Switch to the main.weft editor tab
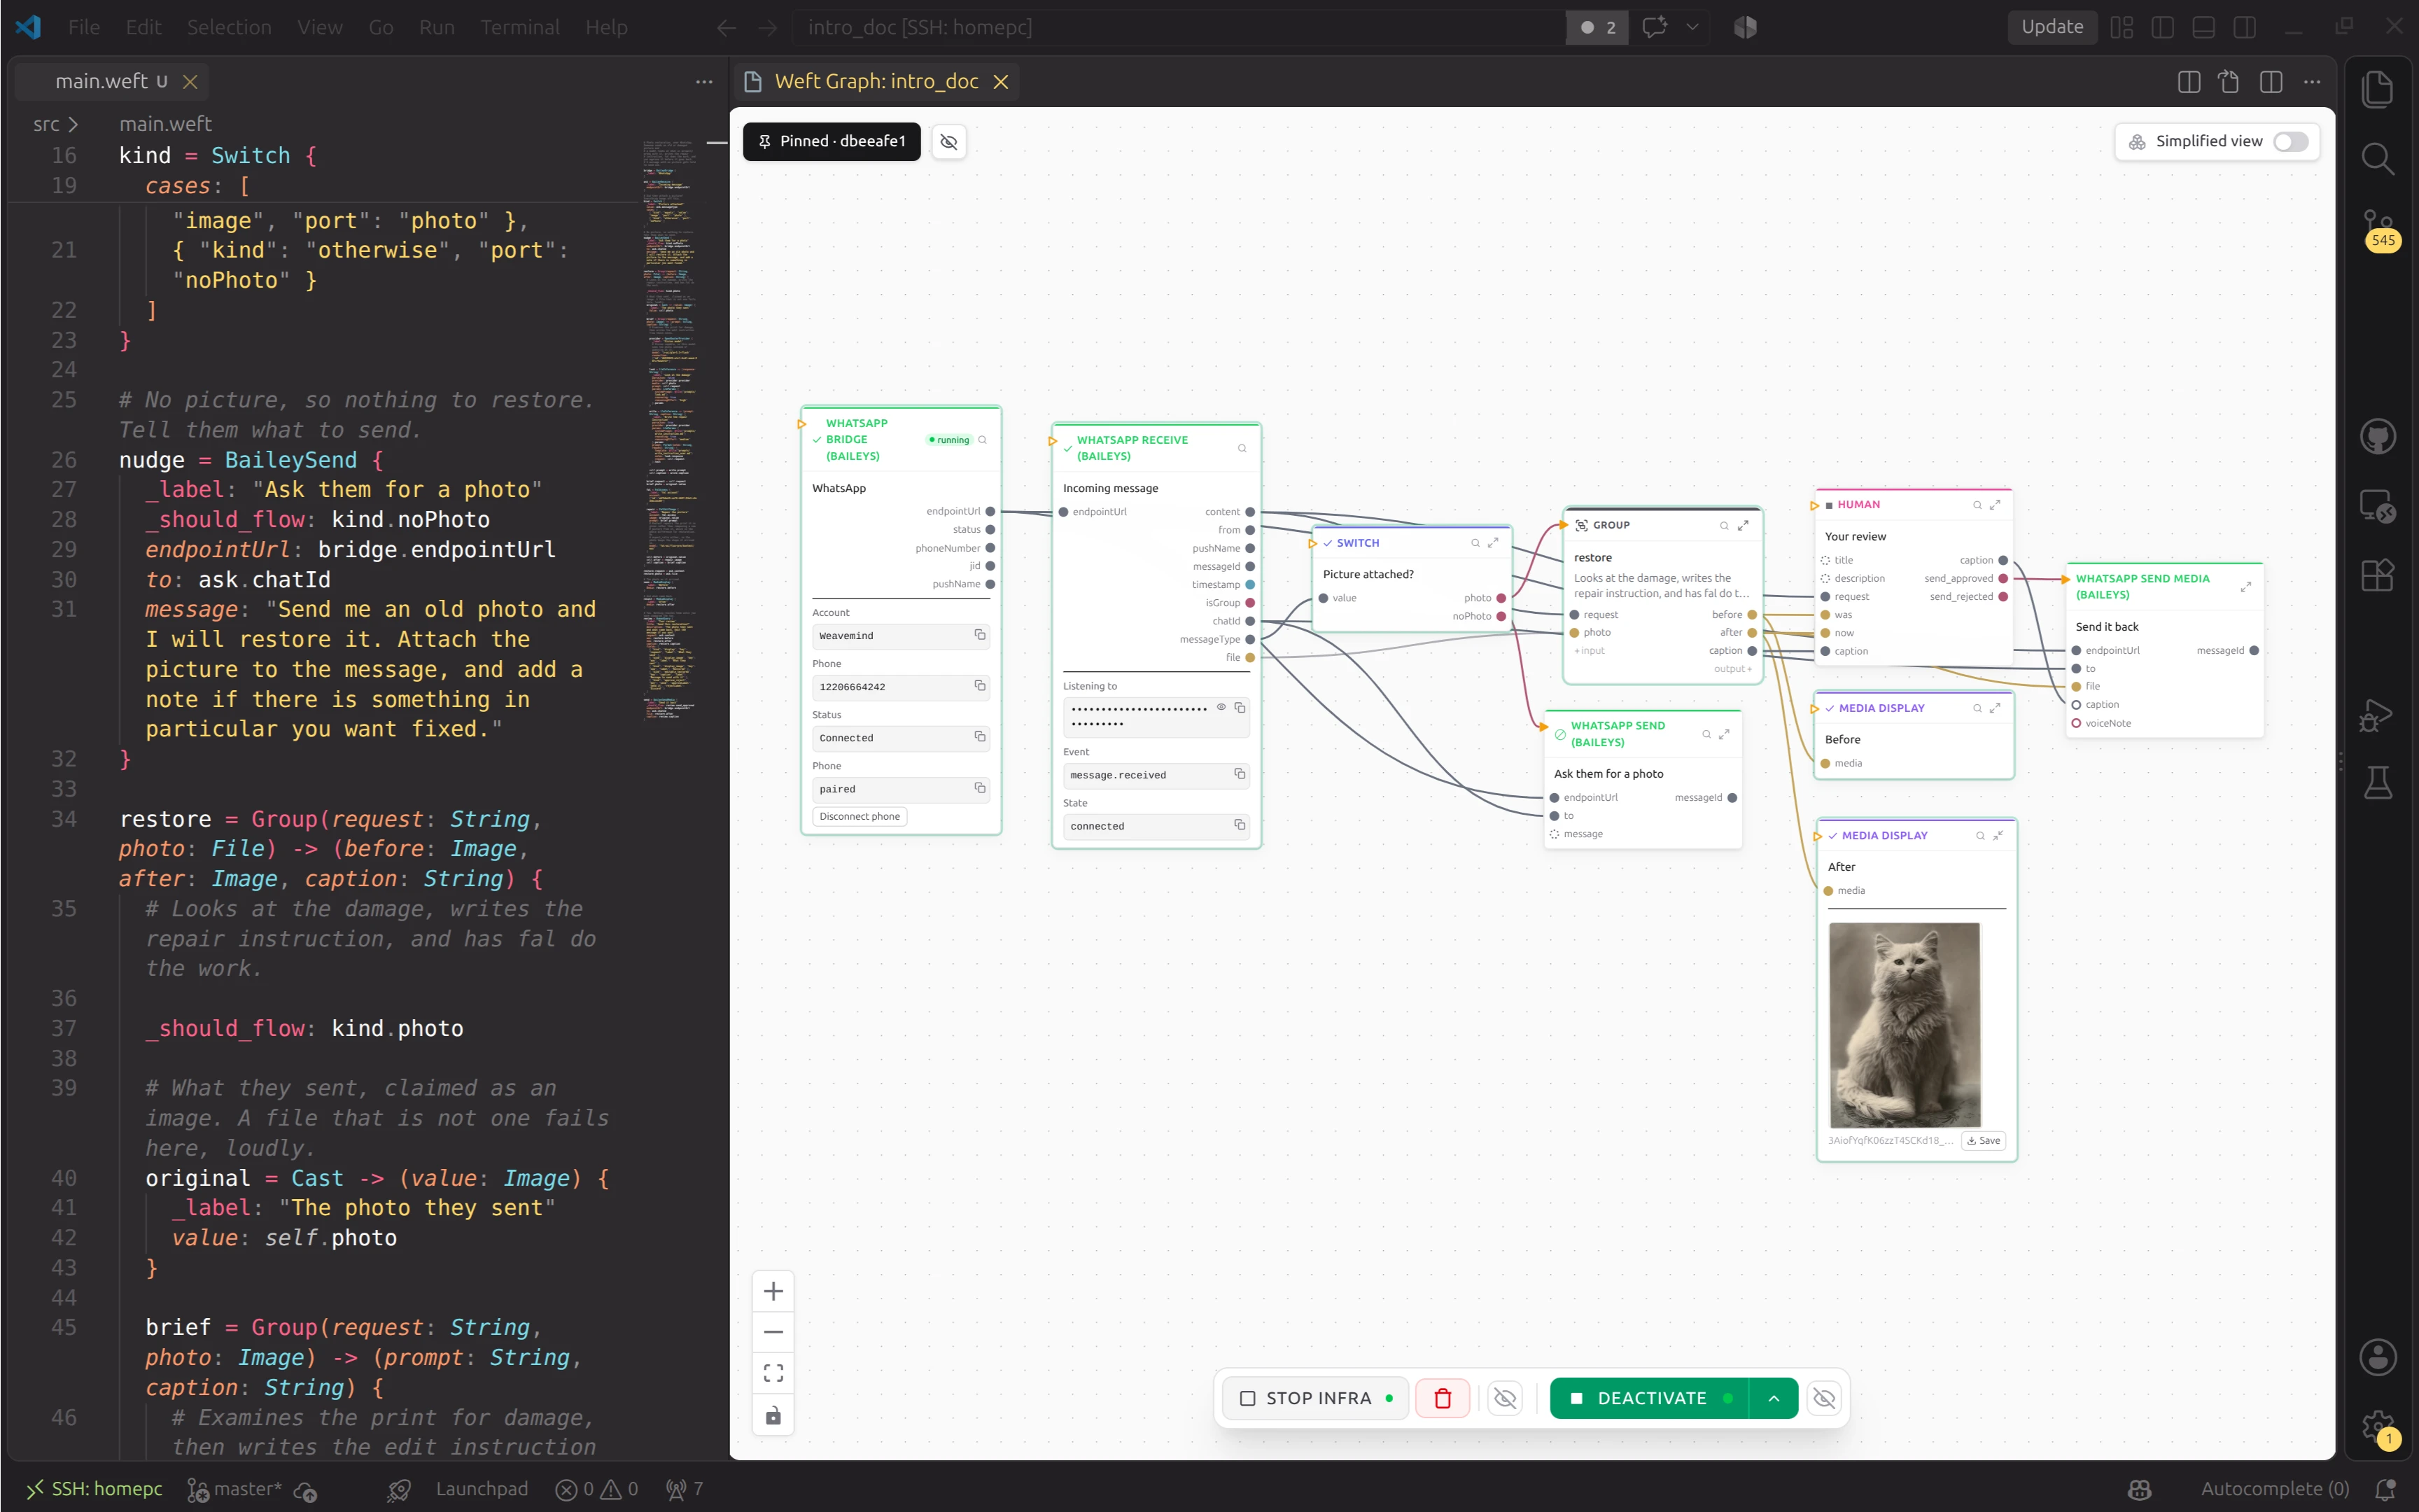Viewport: 2419px width, 1512px height. [x=112, y=81]
